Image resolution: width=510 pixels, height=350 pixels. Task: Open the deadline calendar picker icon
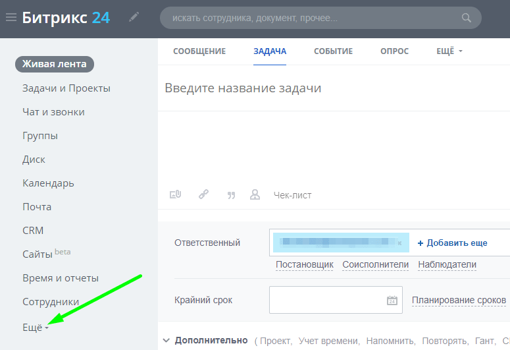pyautogui.click(x=392, y=300)
